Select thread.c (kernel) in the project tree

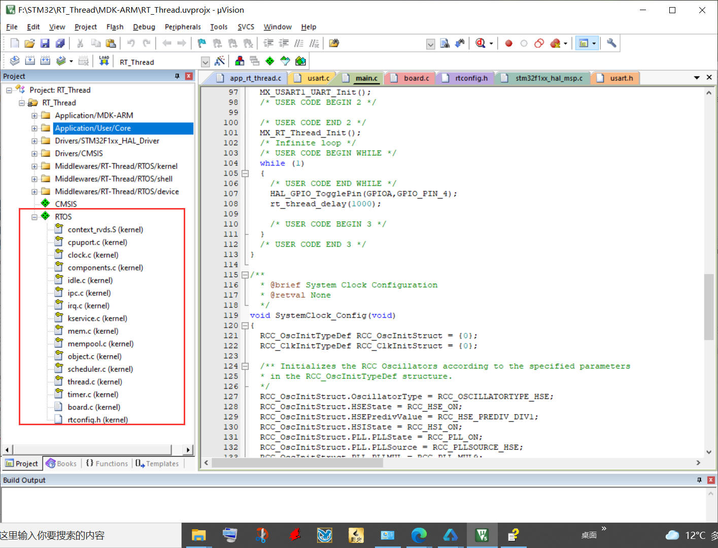point(95,382)
